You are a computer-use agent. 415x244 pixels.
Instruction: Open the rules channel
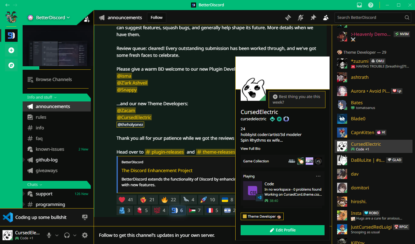tap(57, 117)
